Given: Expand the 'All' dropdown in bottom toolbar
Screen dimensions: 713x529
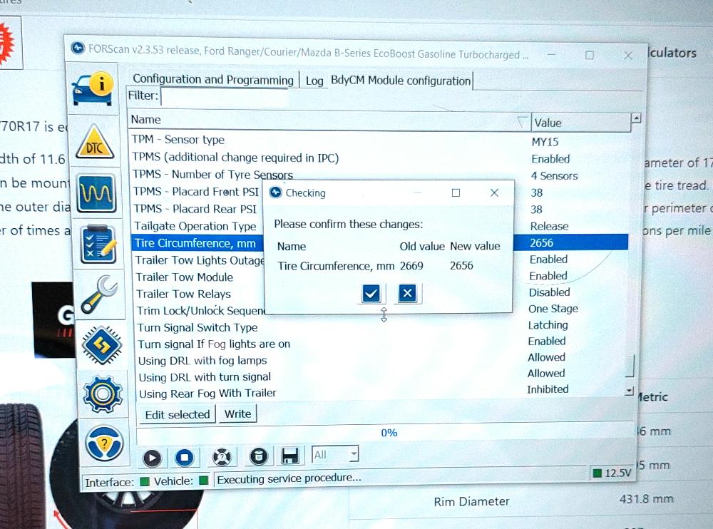Looking at the screenshot, I should (354, 454).
